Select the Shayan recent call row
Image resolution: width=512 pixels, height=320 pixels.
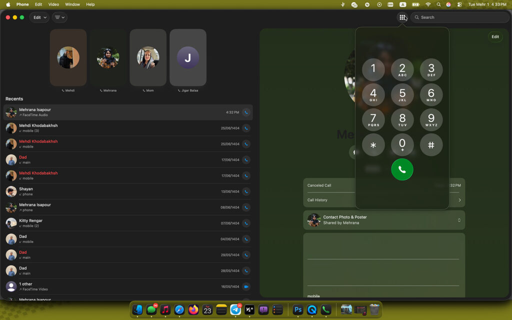coord(128,191)
